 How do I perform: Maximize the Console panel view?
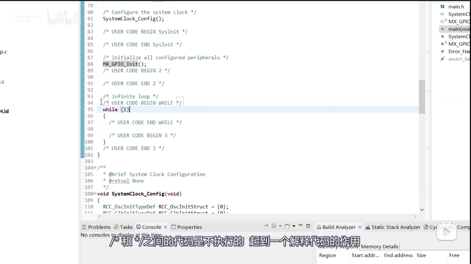coord(308,226)
